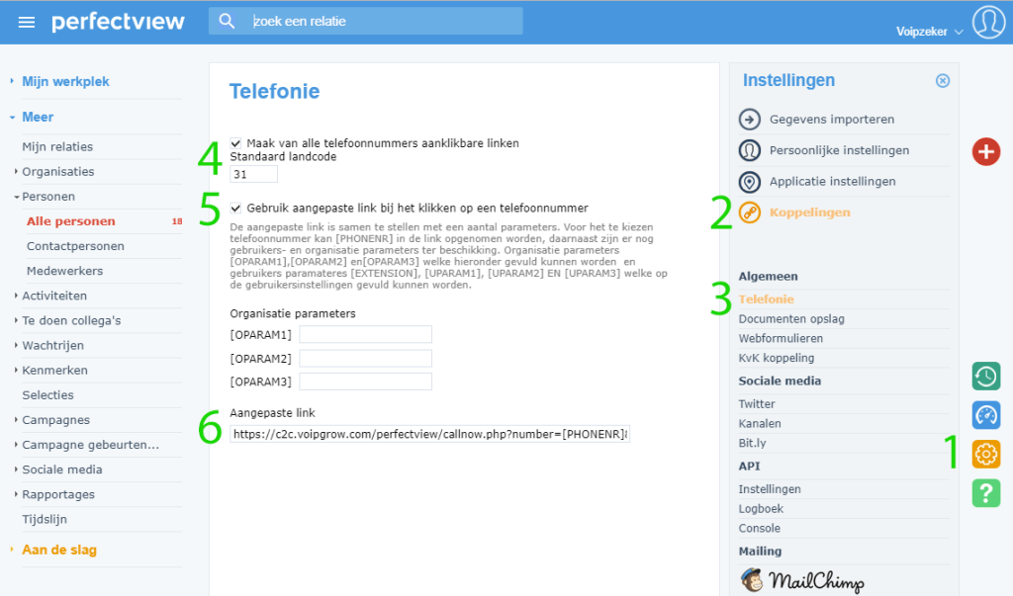Image resolution: width=1013 pixels, height=596 pixels.
Task: Open Twitter settings link
Action: (x=757, y=404)
